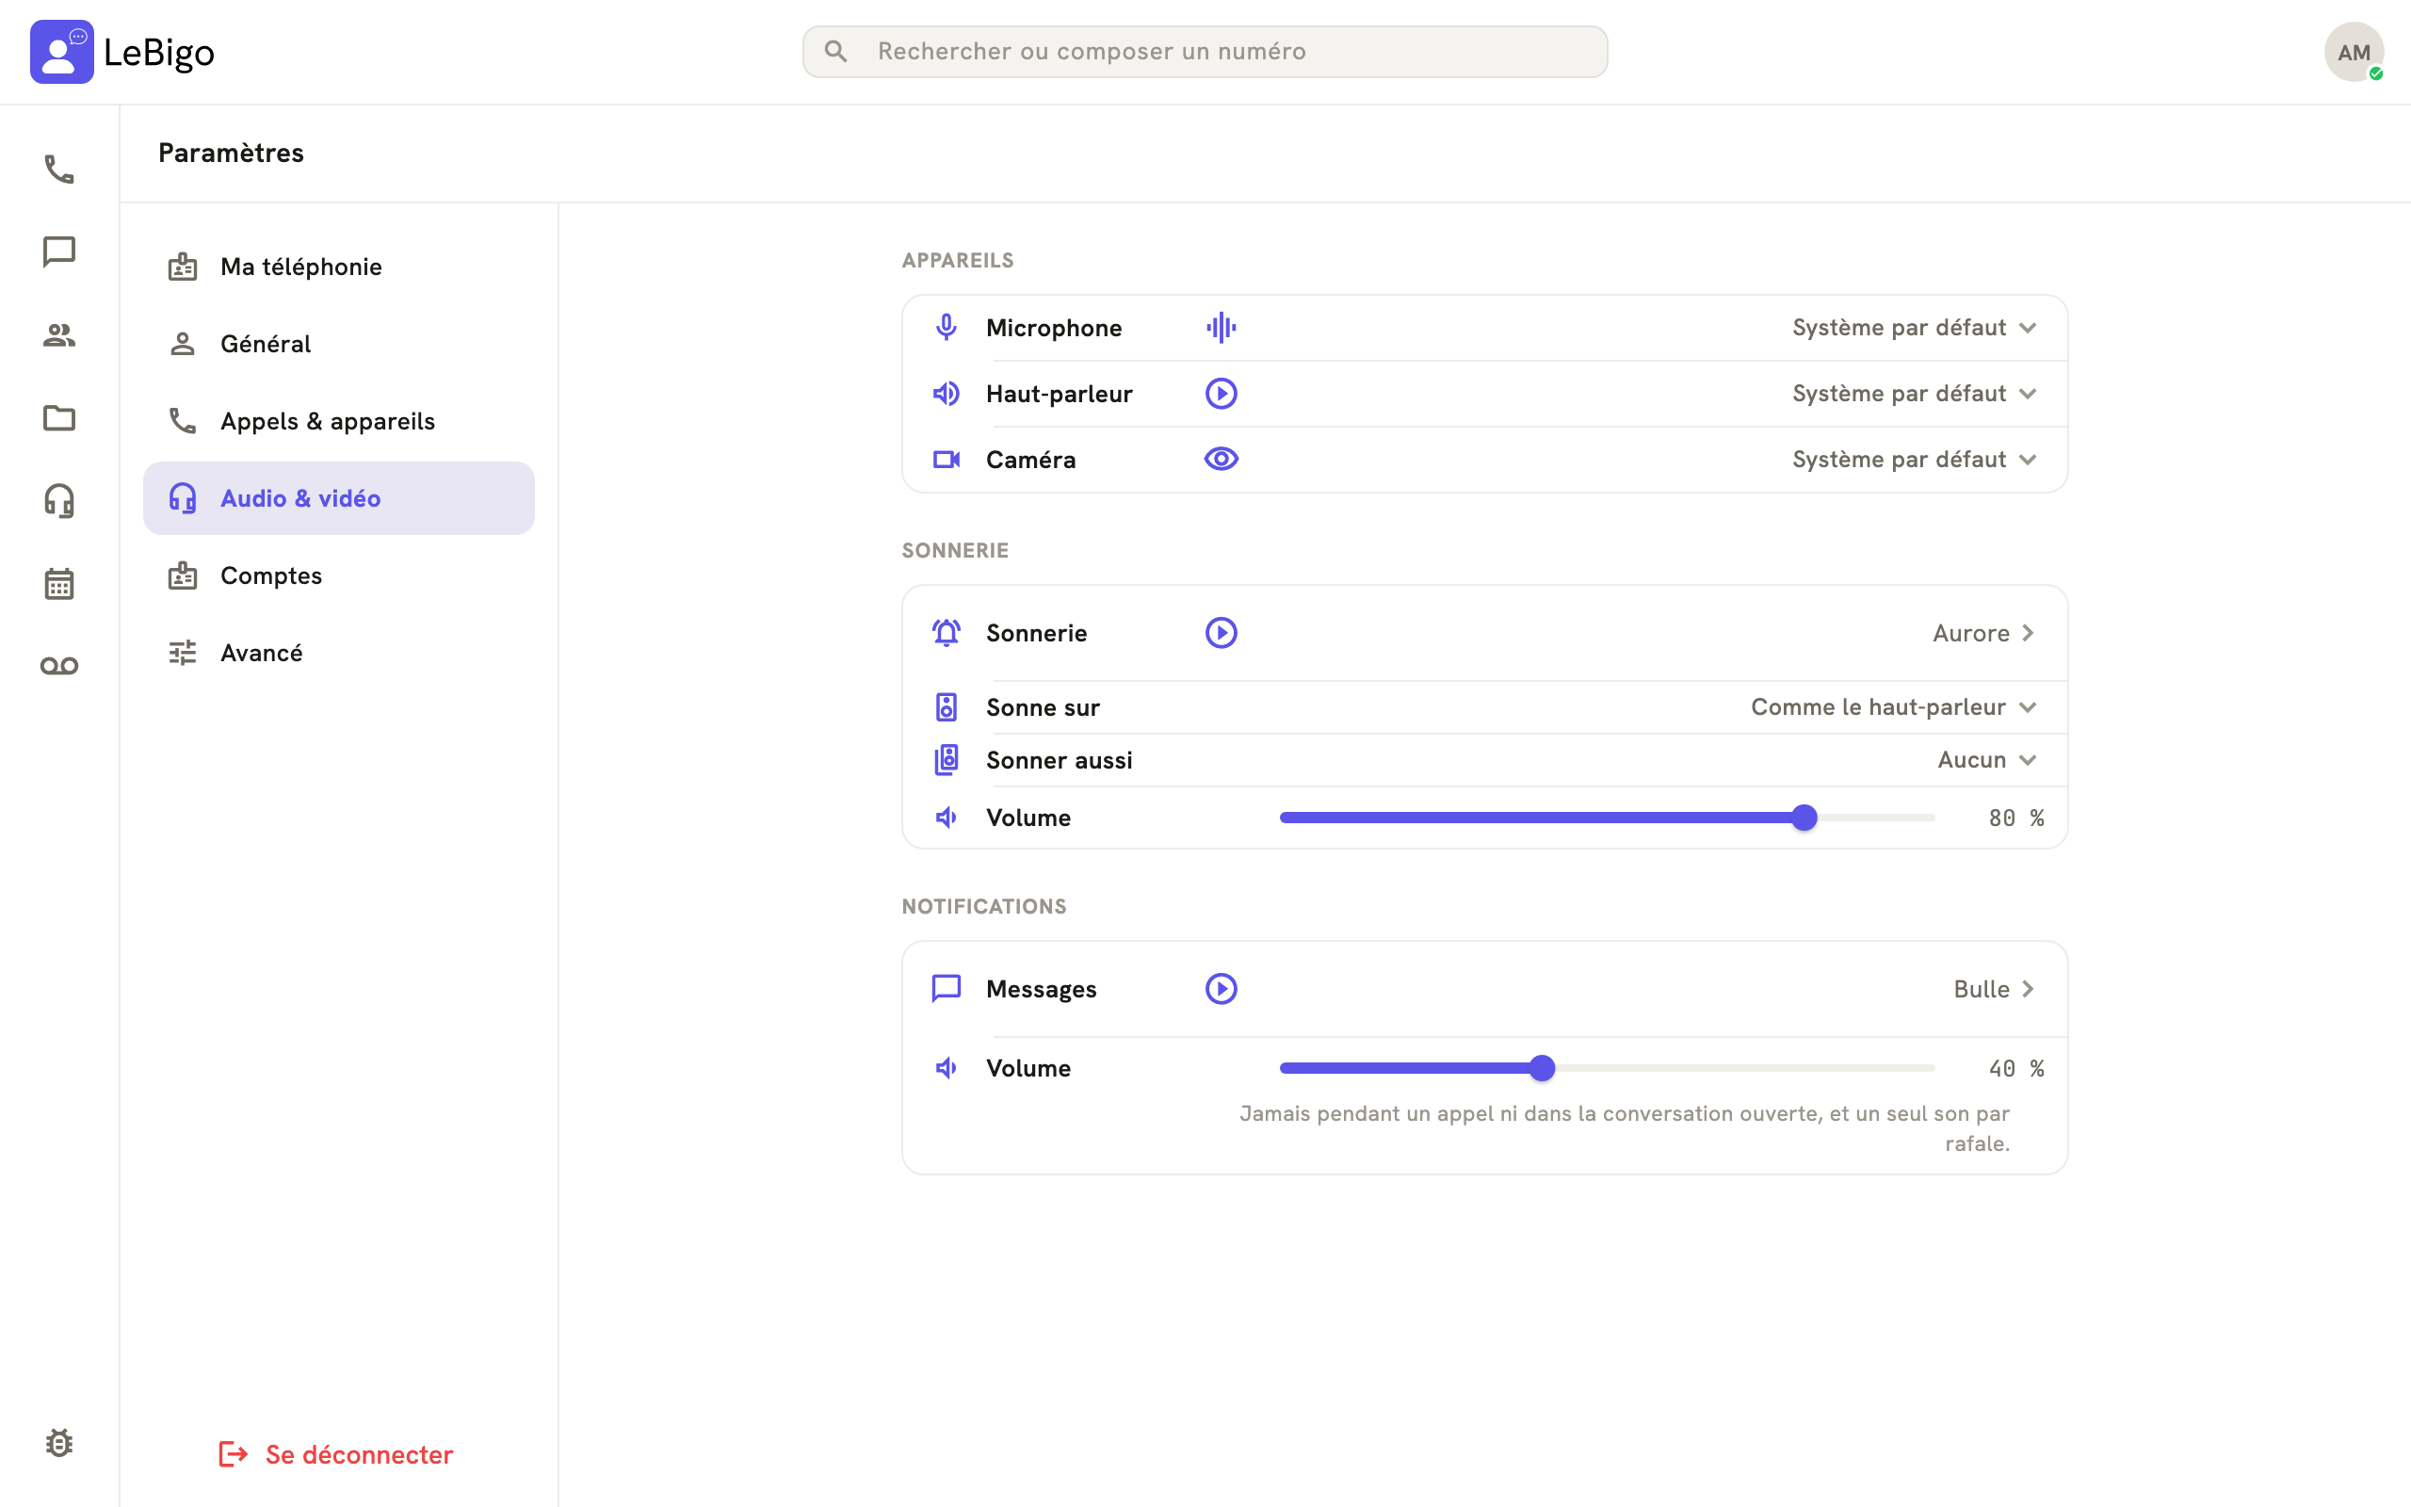The width and height of the screenshot is (2411, 1507).
Task: Open the Haut-parleur device dropdown
Action: (1914, 394)
